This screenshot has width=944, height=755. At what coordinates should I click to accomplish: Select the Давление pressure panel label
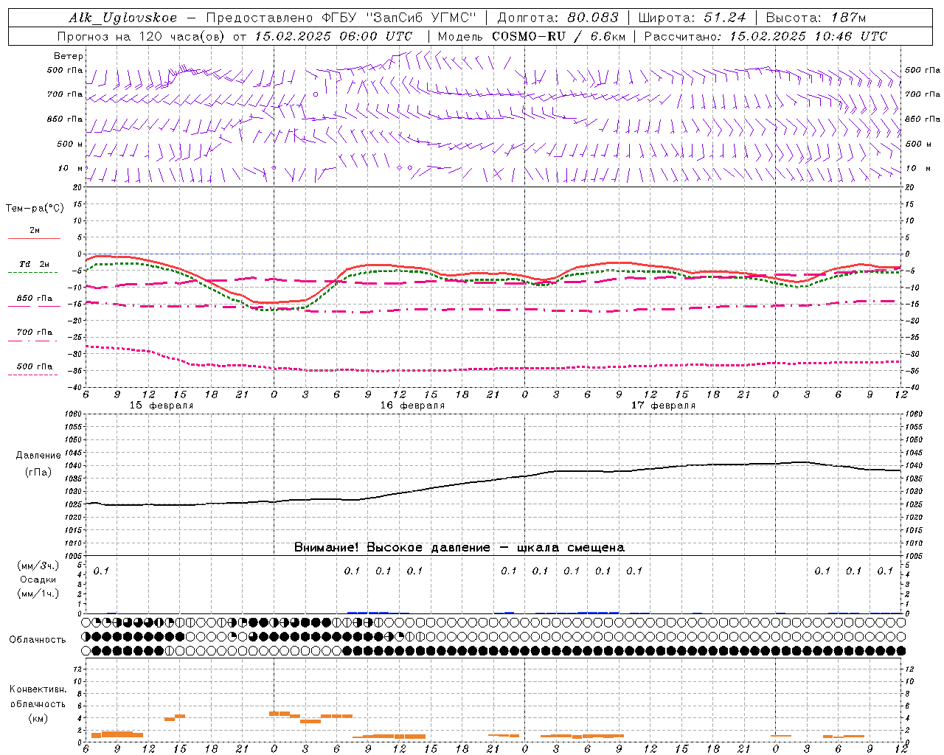click(x=38, y=456)
